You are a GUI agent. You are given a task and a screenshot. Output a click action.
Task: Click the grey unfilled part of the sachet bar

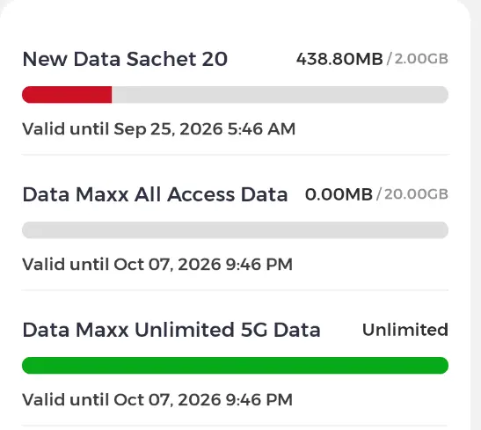point(281,95)
